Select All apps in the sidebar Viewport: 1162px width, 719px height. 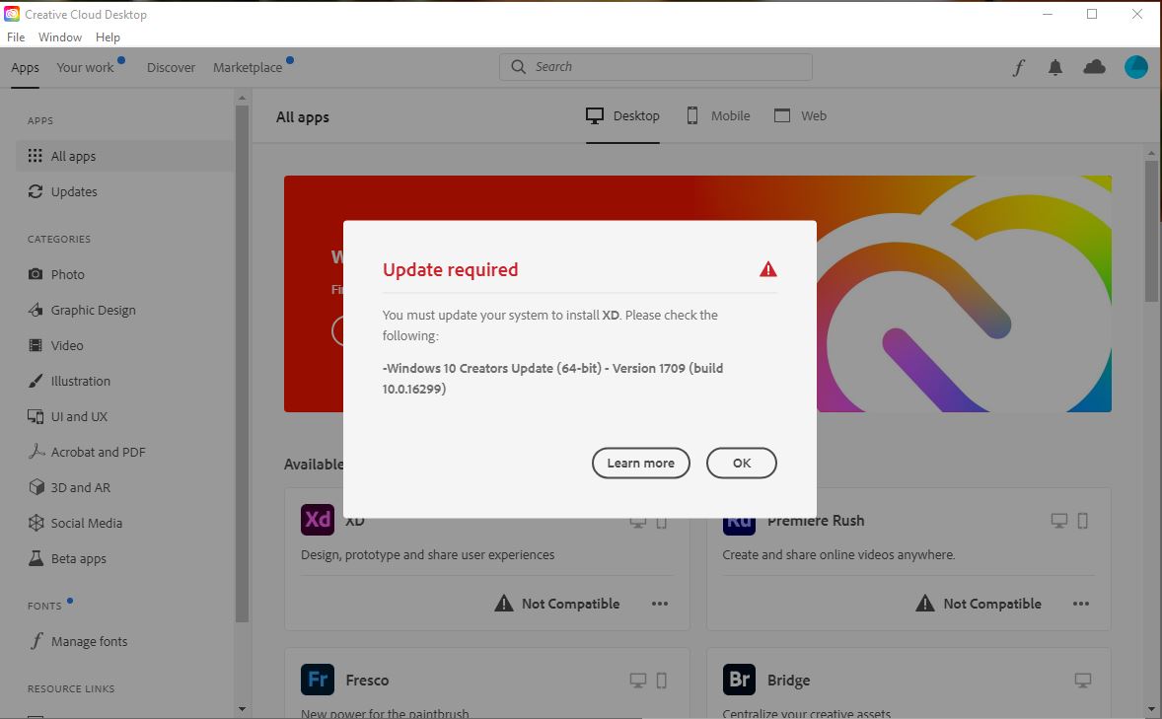coord(125,156)
